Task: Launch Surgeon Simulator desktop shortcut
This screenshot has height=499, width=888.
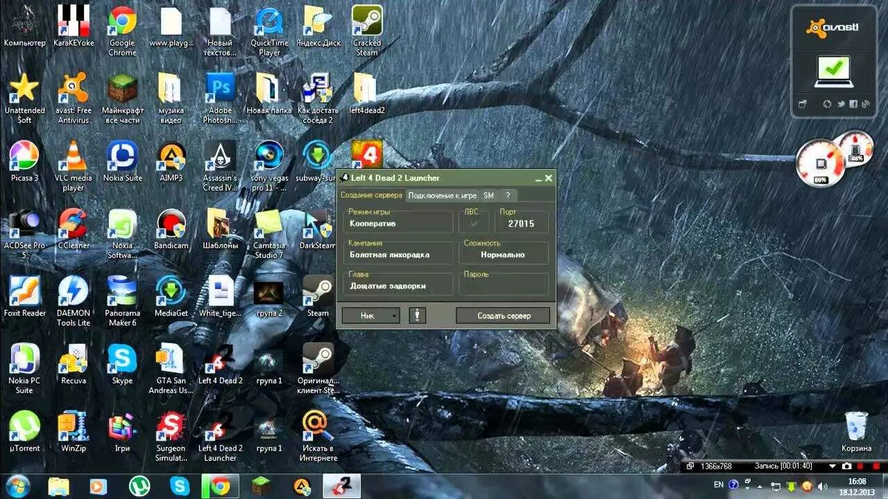Action: [x=171, y=437]
